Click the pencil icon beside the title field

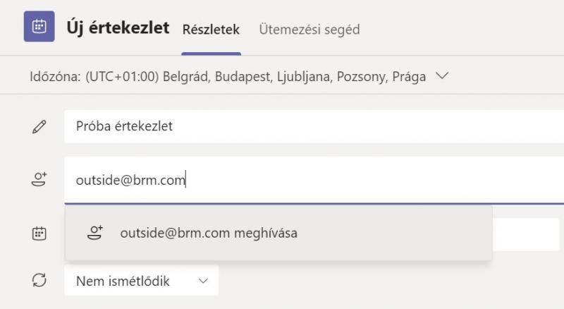(39, 127)
